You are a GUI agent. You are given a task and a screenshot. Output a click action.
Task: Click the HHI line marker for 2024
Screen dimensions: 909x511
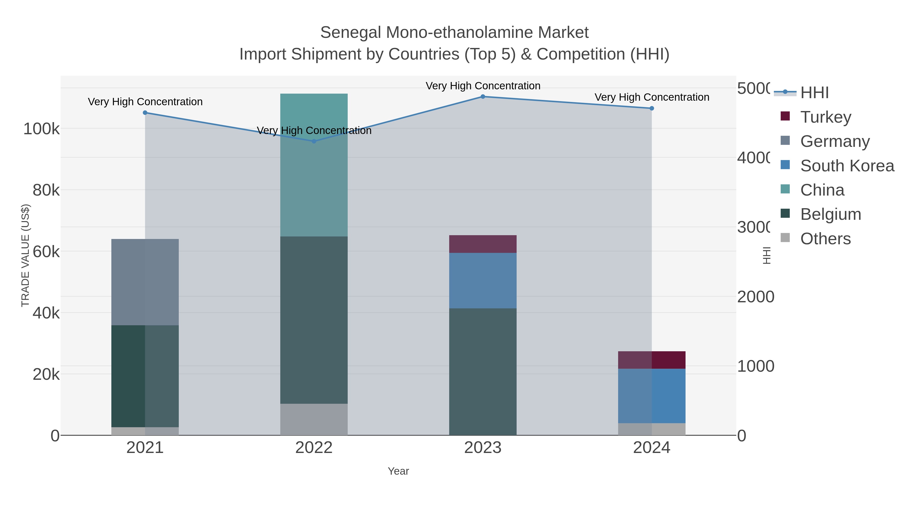point(652,108)
